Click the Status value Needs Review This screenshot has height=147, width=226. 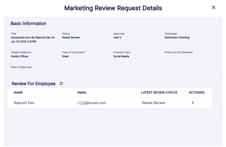(x=71, y=37)
